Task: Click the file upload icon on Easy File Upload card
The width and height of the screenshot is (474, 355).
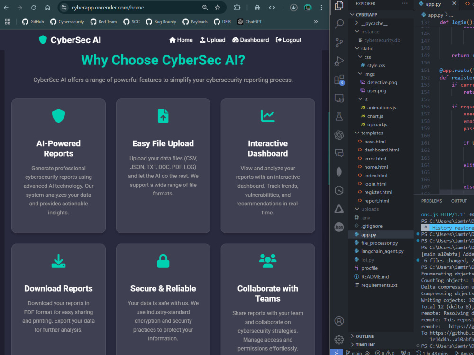Action: [163, 116]
